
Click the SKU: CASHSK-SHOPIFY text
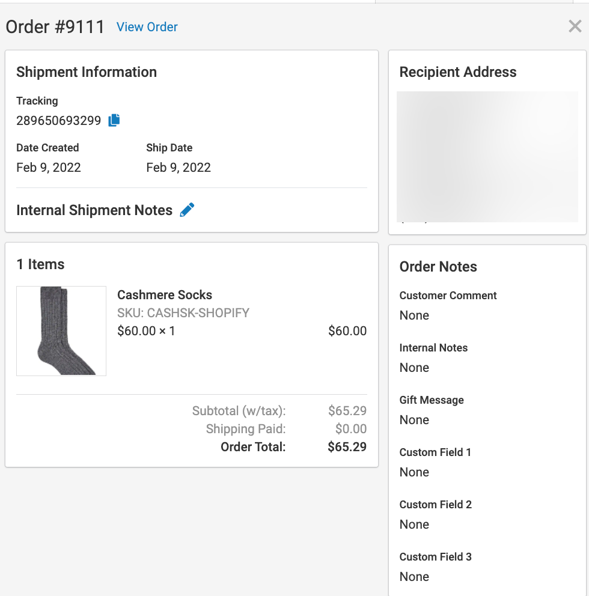183,313
